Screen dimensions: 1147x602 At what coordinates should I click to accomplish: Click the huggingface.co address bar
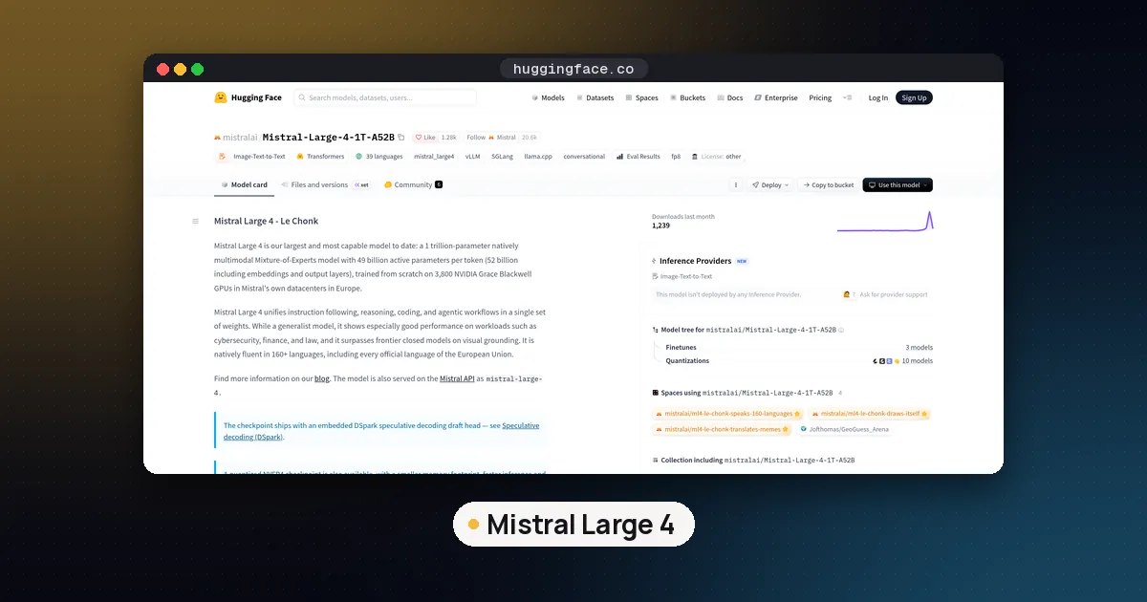pos(573,69)
